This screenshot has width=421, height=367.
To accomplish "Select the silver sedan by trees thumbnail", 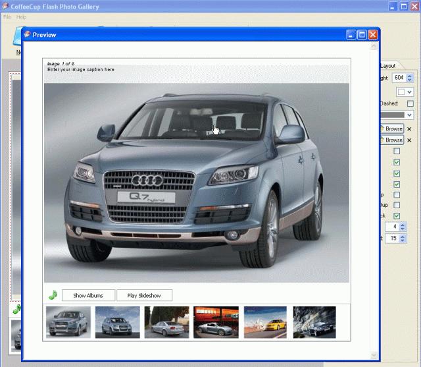I will coord(166,322).
